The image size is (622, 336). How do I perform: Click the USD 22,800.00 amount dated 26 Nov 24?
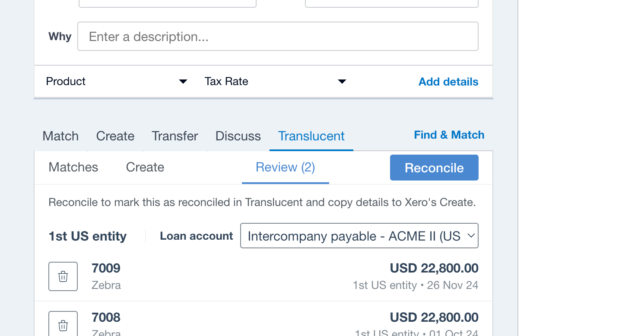pyautogui.click(x=434, y=268)
